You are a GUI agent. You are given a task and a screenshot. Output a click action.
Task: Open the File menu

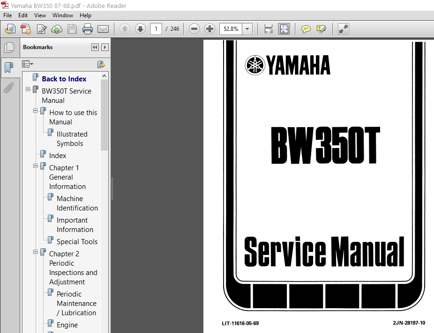click(7, 15)
